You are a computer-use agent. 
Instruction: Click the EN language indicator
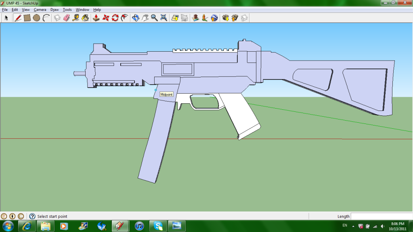coord(345,226)
